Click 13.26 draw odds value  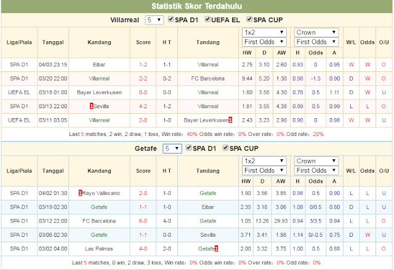[x=262, y=221]
